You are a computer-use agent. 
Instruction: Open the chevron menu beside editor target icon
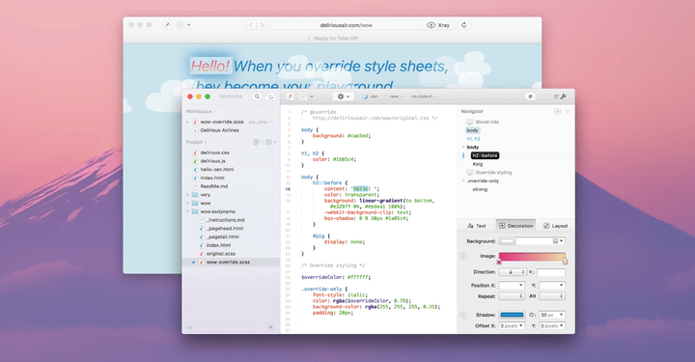tap(312, 97)
